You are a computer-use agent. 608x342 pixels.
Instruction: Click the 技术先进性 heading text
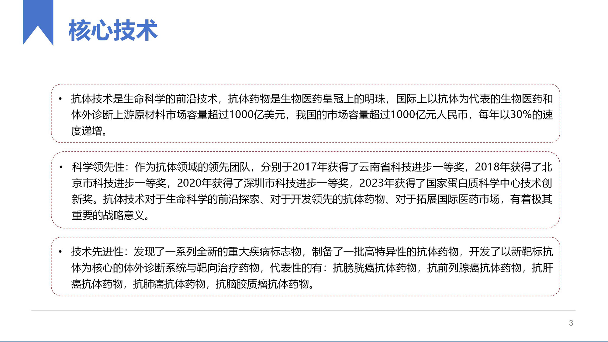tap(97, 252)
